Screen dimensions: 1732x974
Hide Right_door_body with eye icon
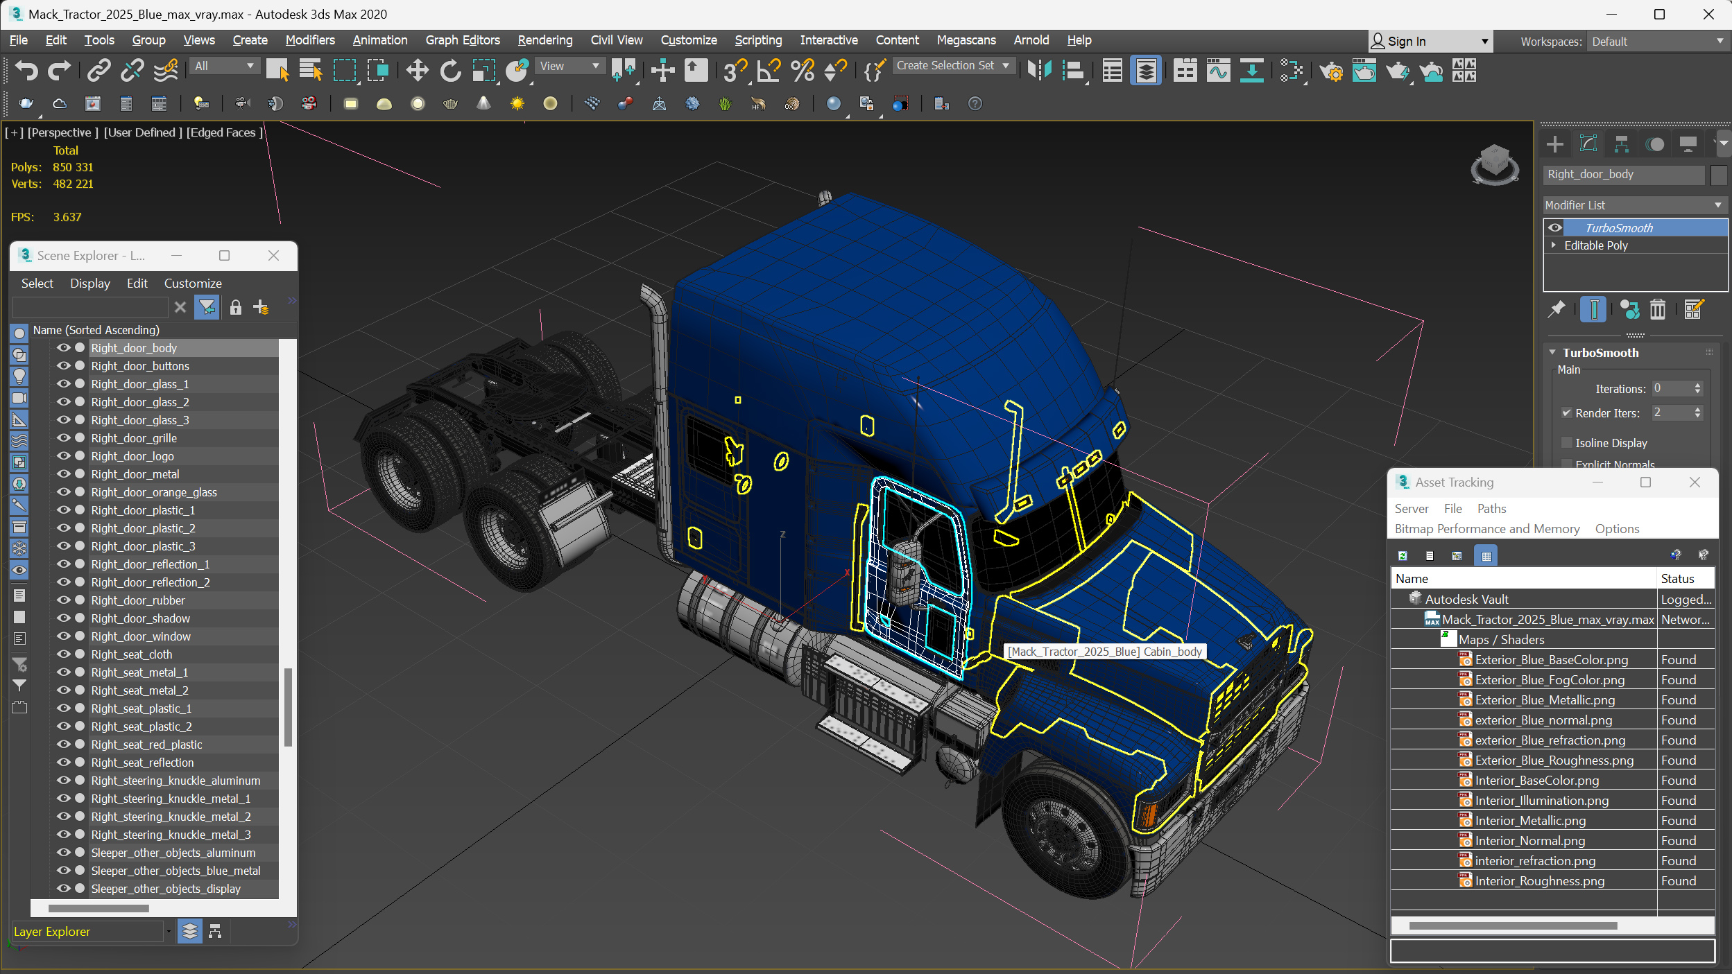tap(64, 348)
